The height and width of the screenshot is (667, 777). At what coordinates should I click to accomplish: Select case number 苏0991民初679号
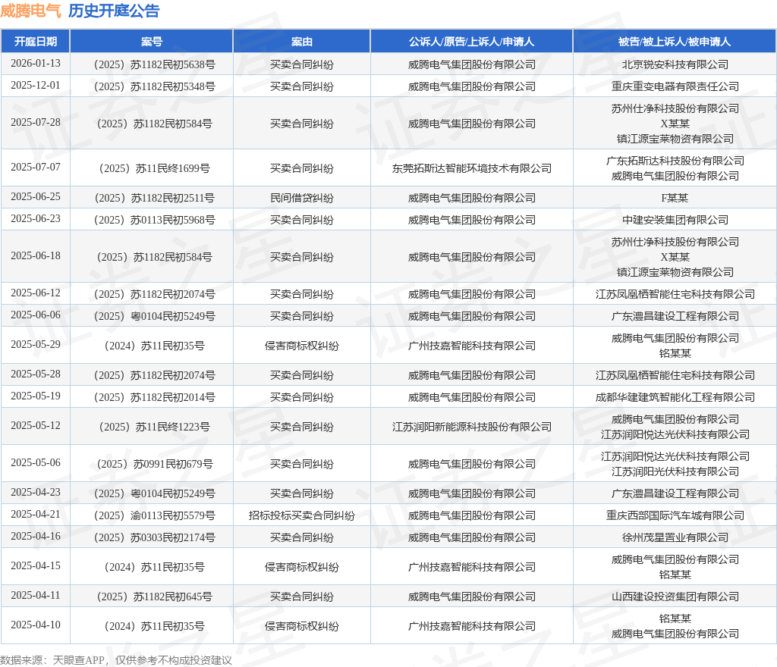155,464
